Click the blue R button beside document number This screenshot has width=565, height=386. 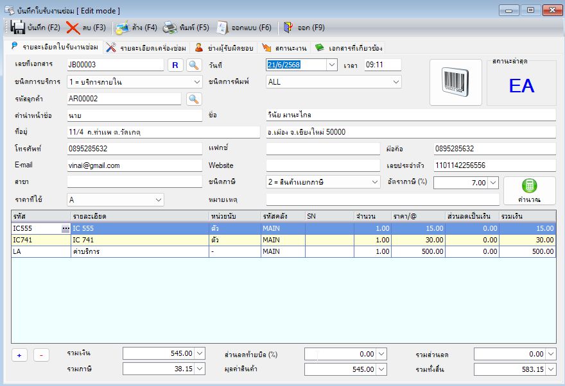click(175, 65)
